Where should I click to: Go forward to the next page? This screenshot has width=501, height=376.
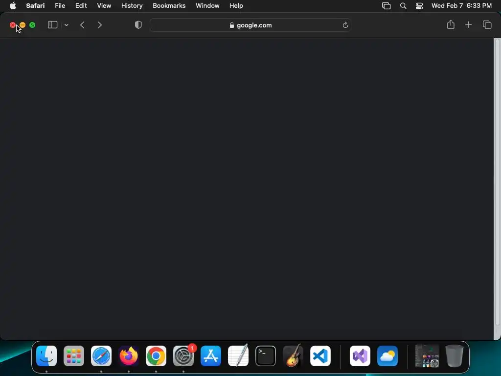(x=100, y=25)
